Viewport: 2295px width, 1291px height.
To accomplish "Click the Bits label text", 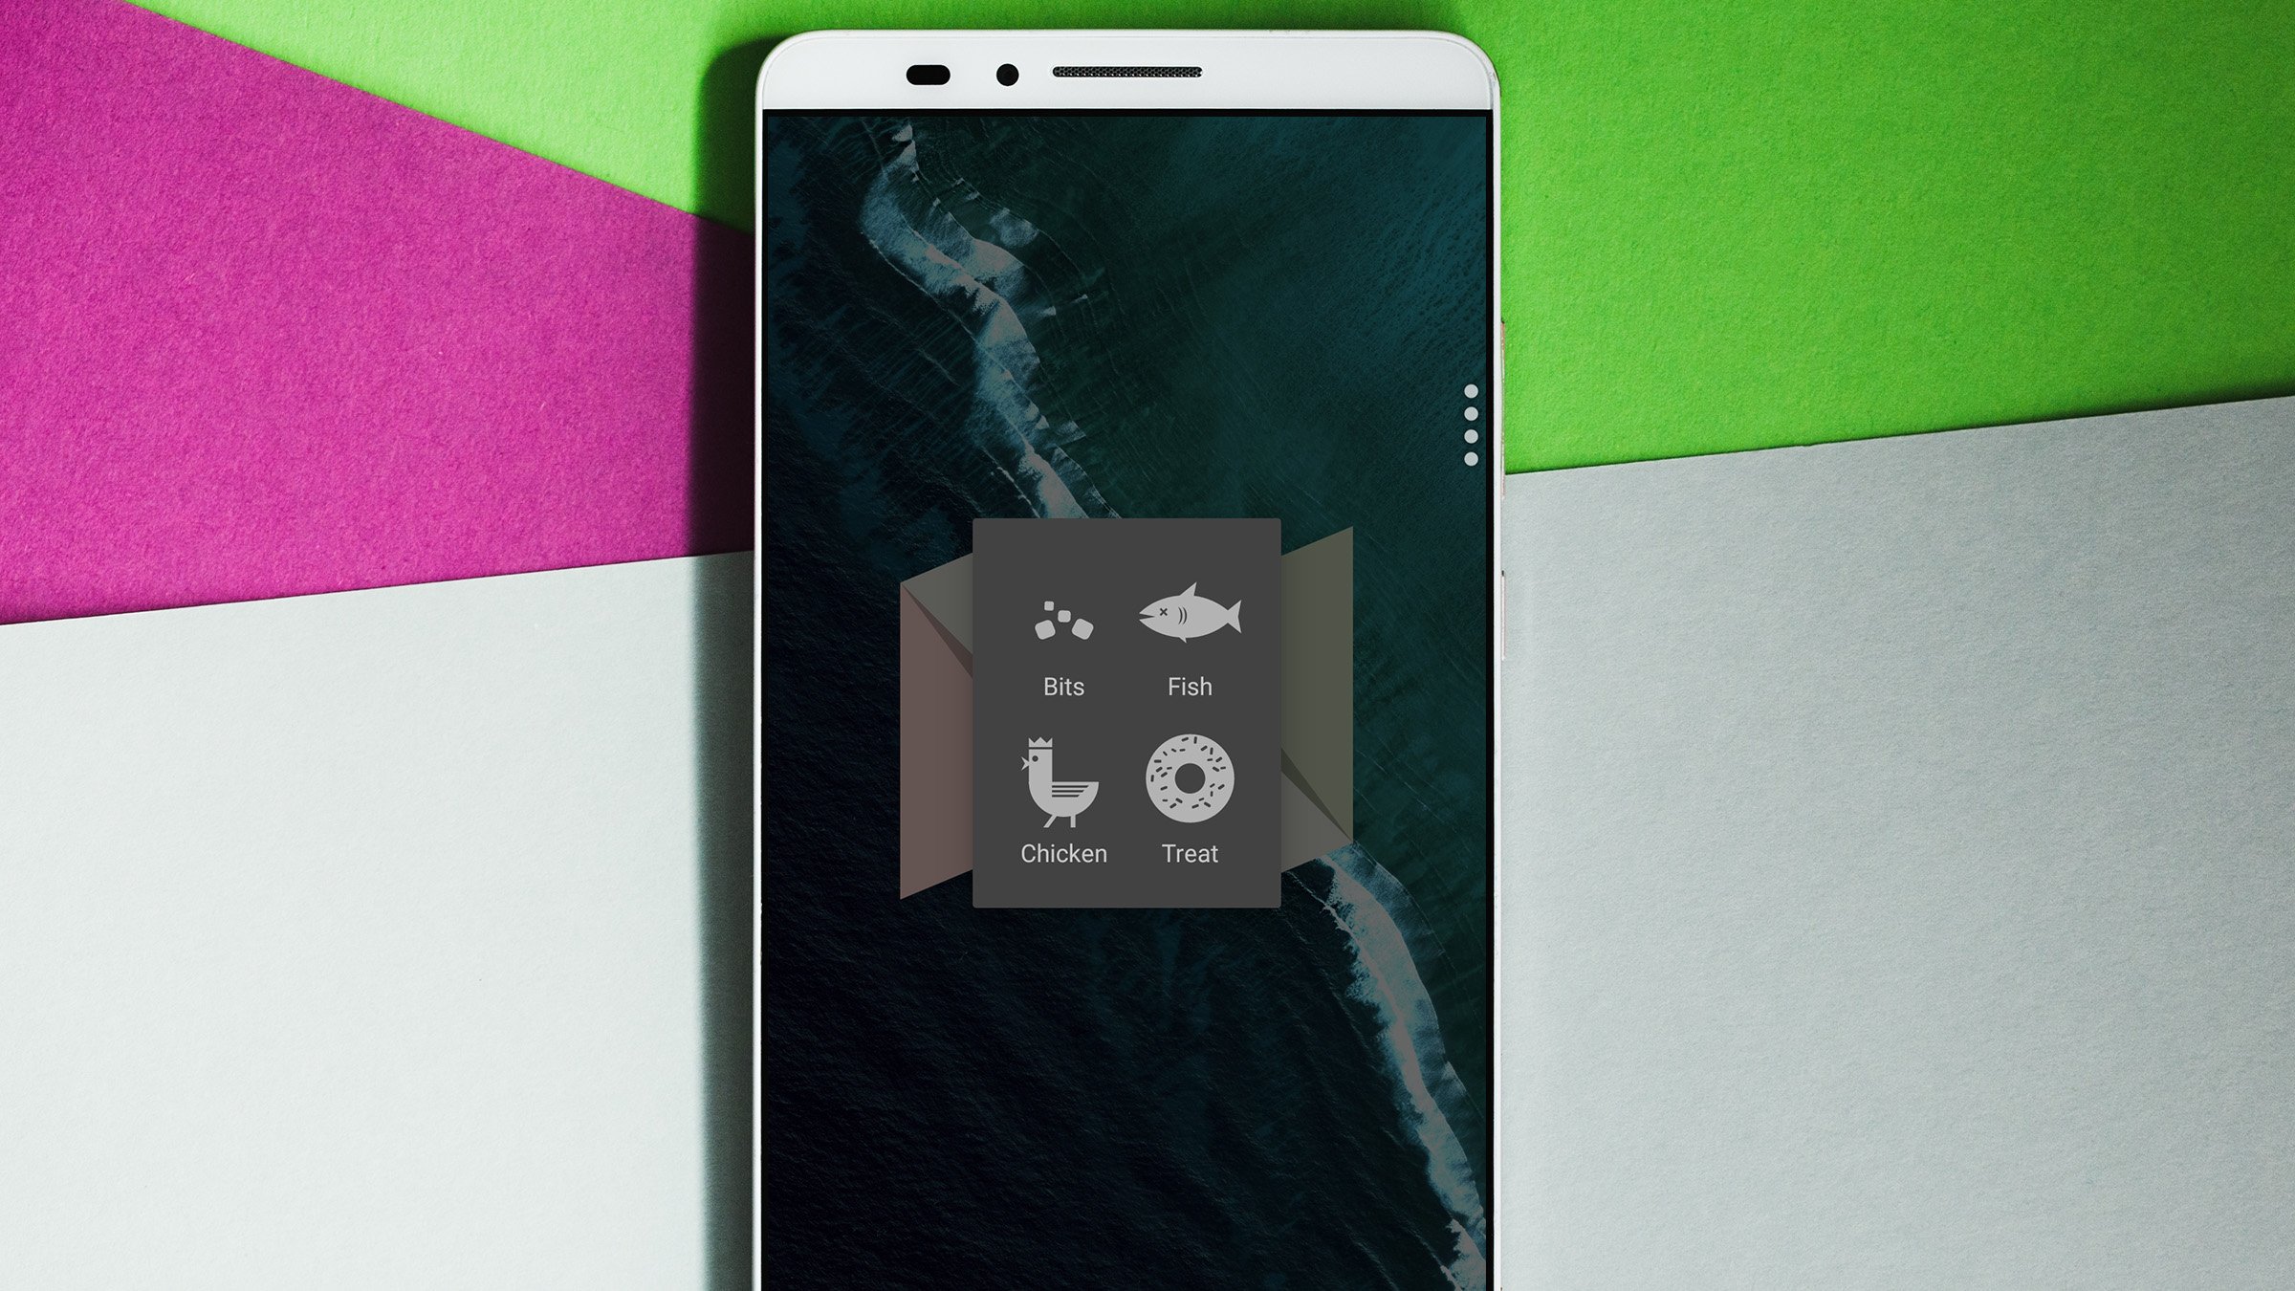I will [x=1062, y=686].
